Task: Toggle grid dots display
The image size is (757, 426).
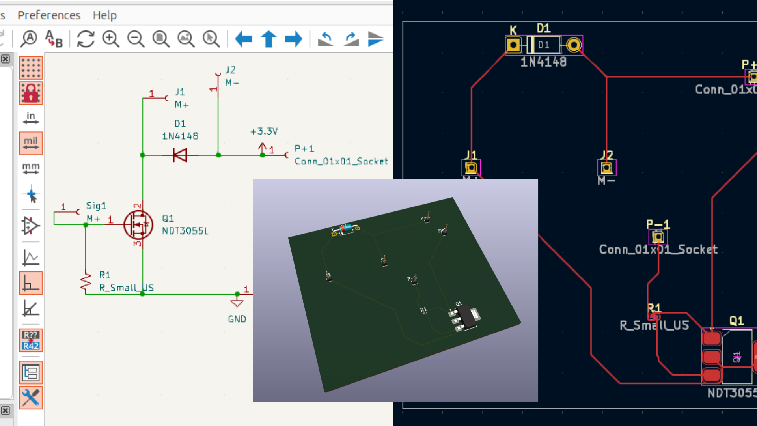Action: coord(31,68)
